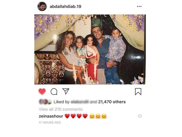This screenshot has height=137, width=182.
Task: Select the leftmost liker avatar
Action: 41,102
